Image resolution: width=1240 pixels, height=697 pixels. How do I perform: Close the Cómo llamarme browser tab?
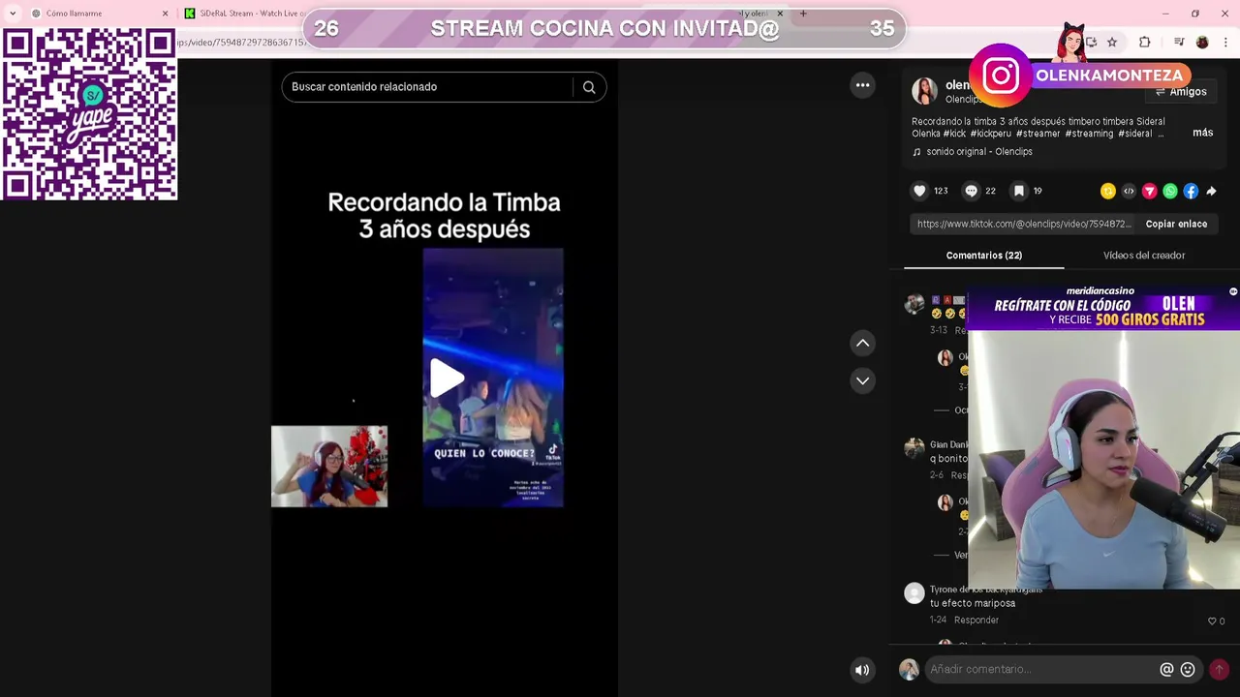tap(165, 14)
